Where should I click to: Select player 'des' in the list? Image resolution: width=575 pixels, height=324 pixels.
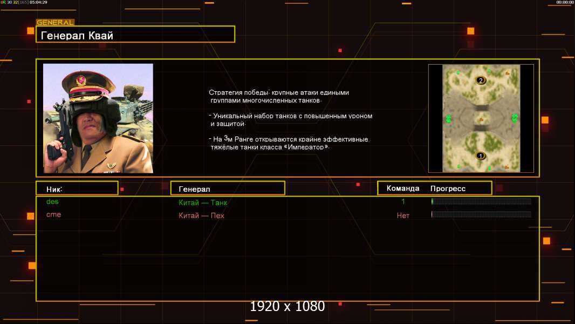(52, 201)
